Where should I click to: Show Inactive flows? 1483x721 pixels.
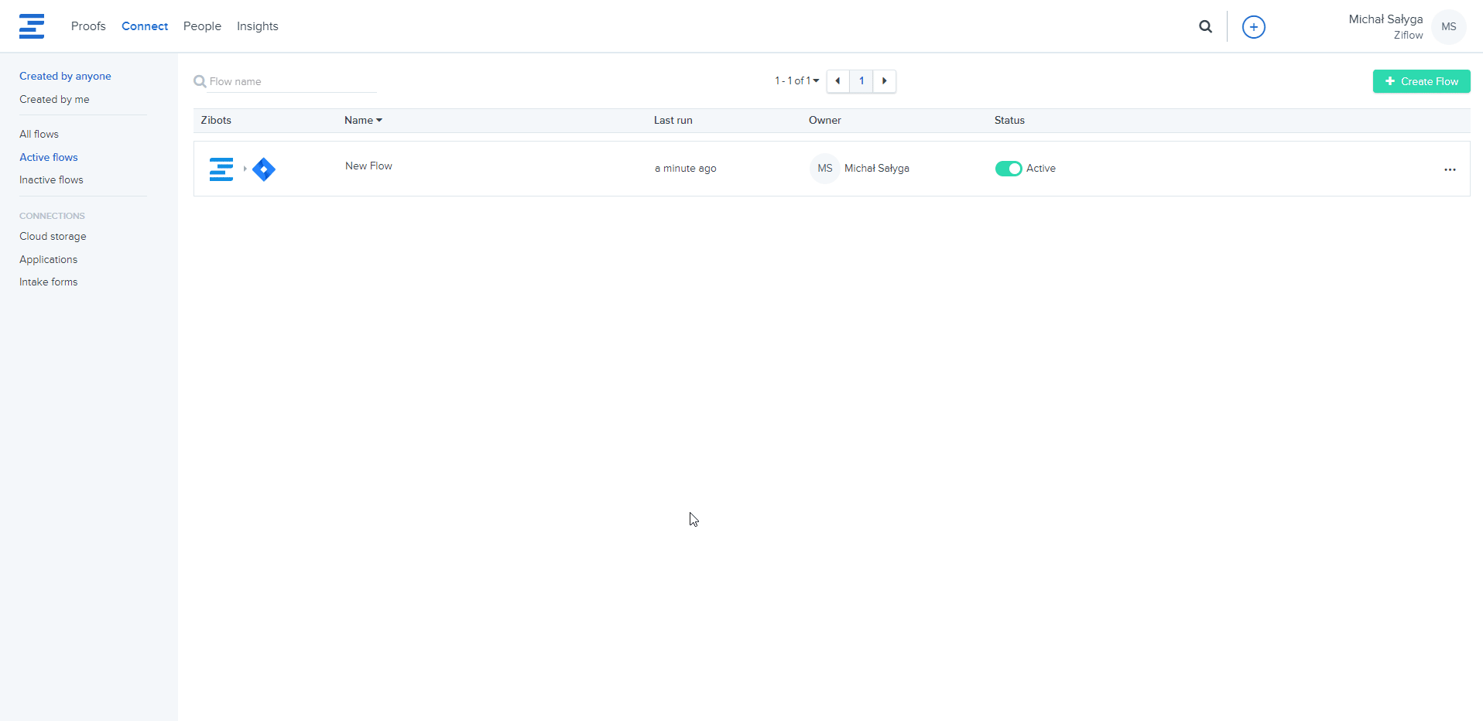pos(51,180)
